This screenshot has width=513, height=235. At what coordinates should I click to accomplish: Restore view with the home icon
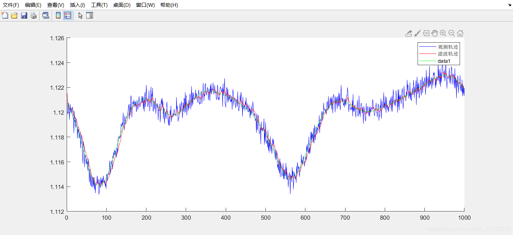[460, 33]
